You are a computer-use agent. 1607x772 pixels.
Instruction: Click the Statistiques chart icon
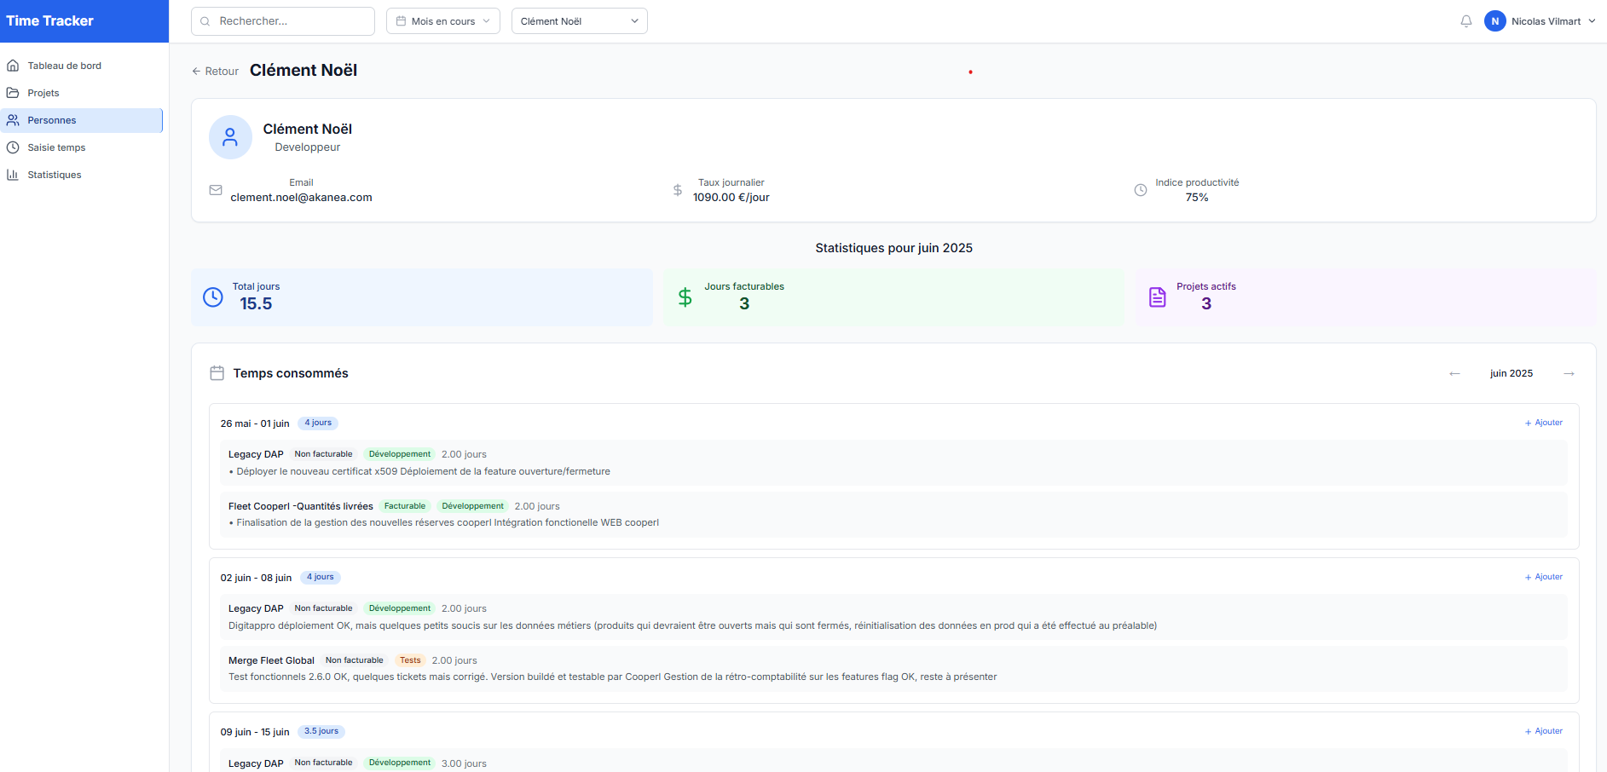coord(13,175)
